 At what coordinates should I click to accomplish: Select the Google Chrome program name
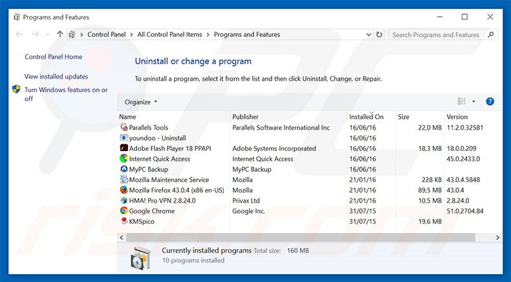[x=152, y=211]
